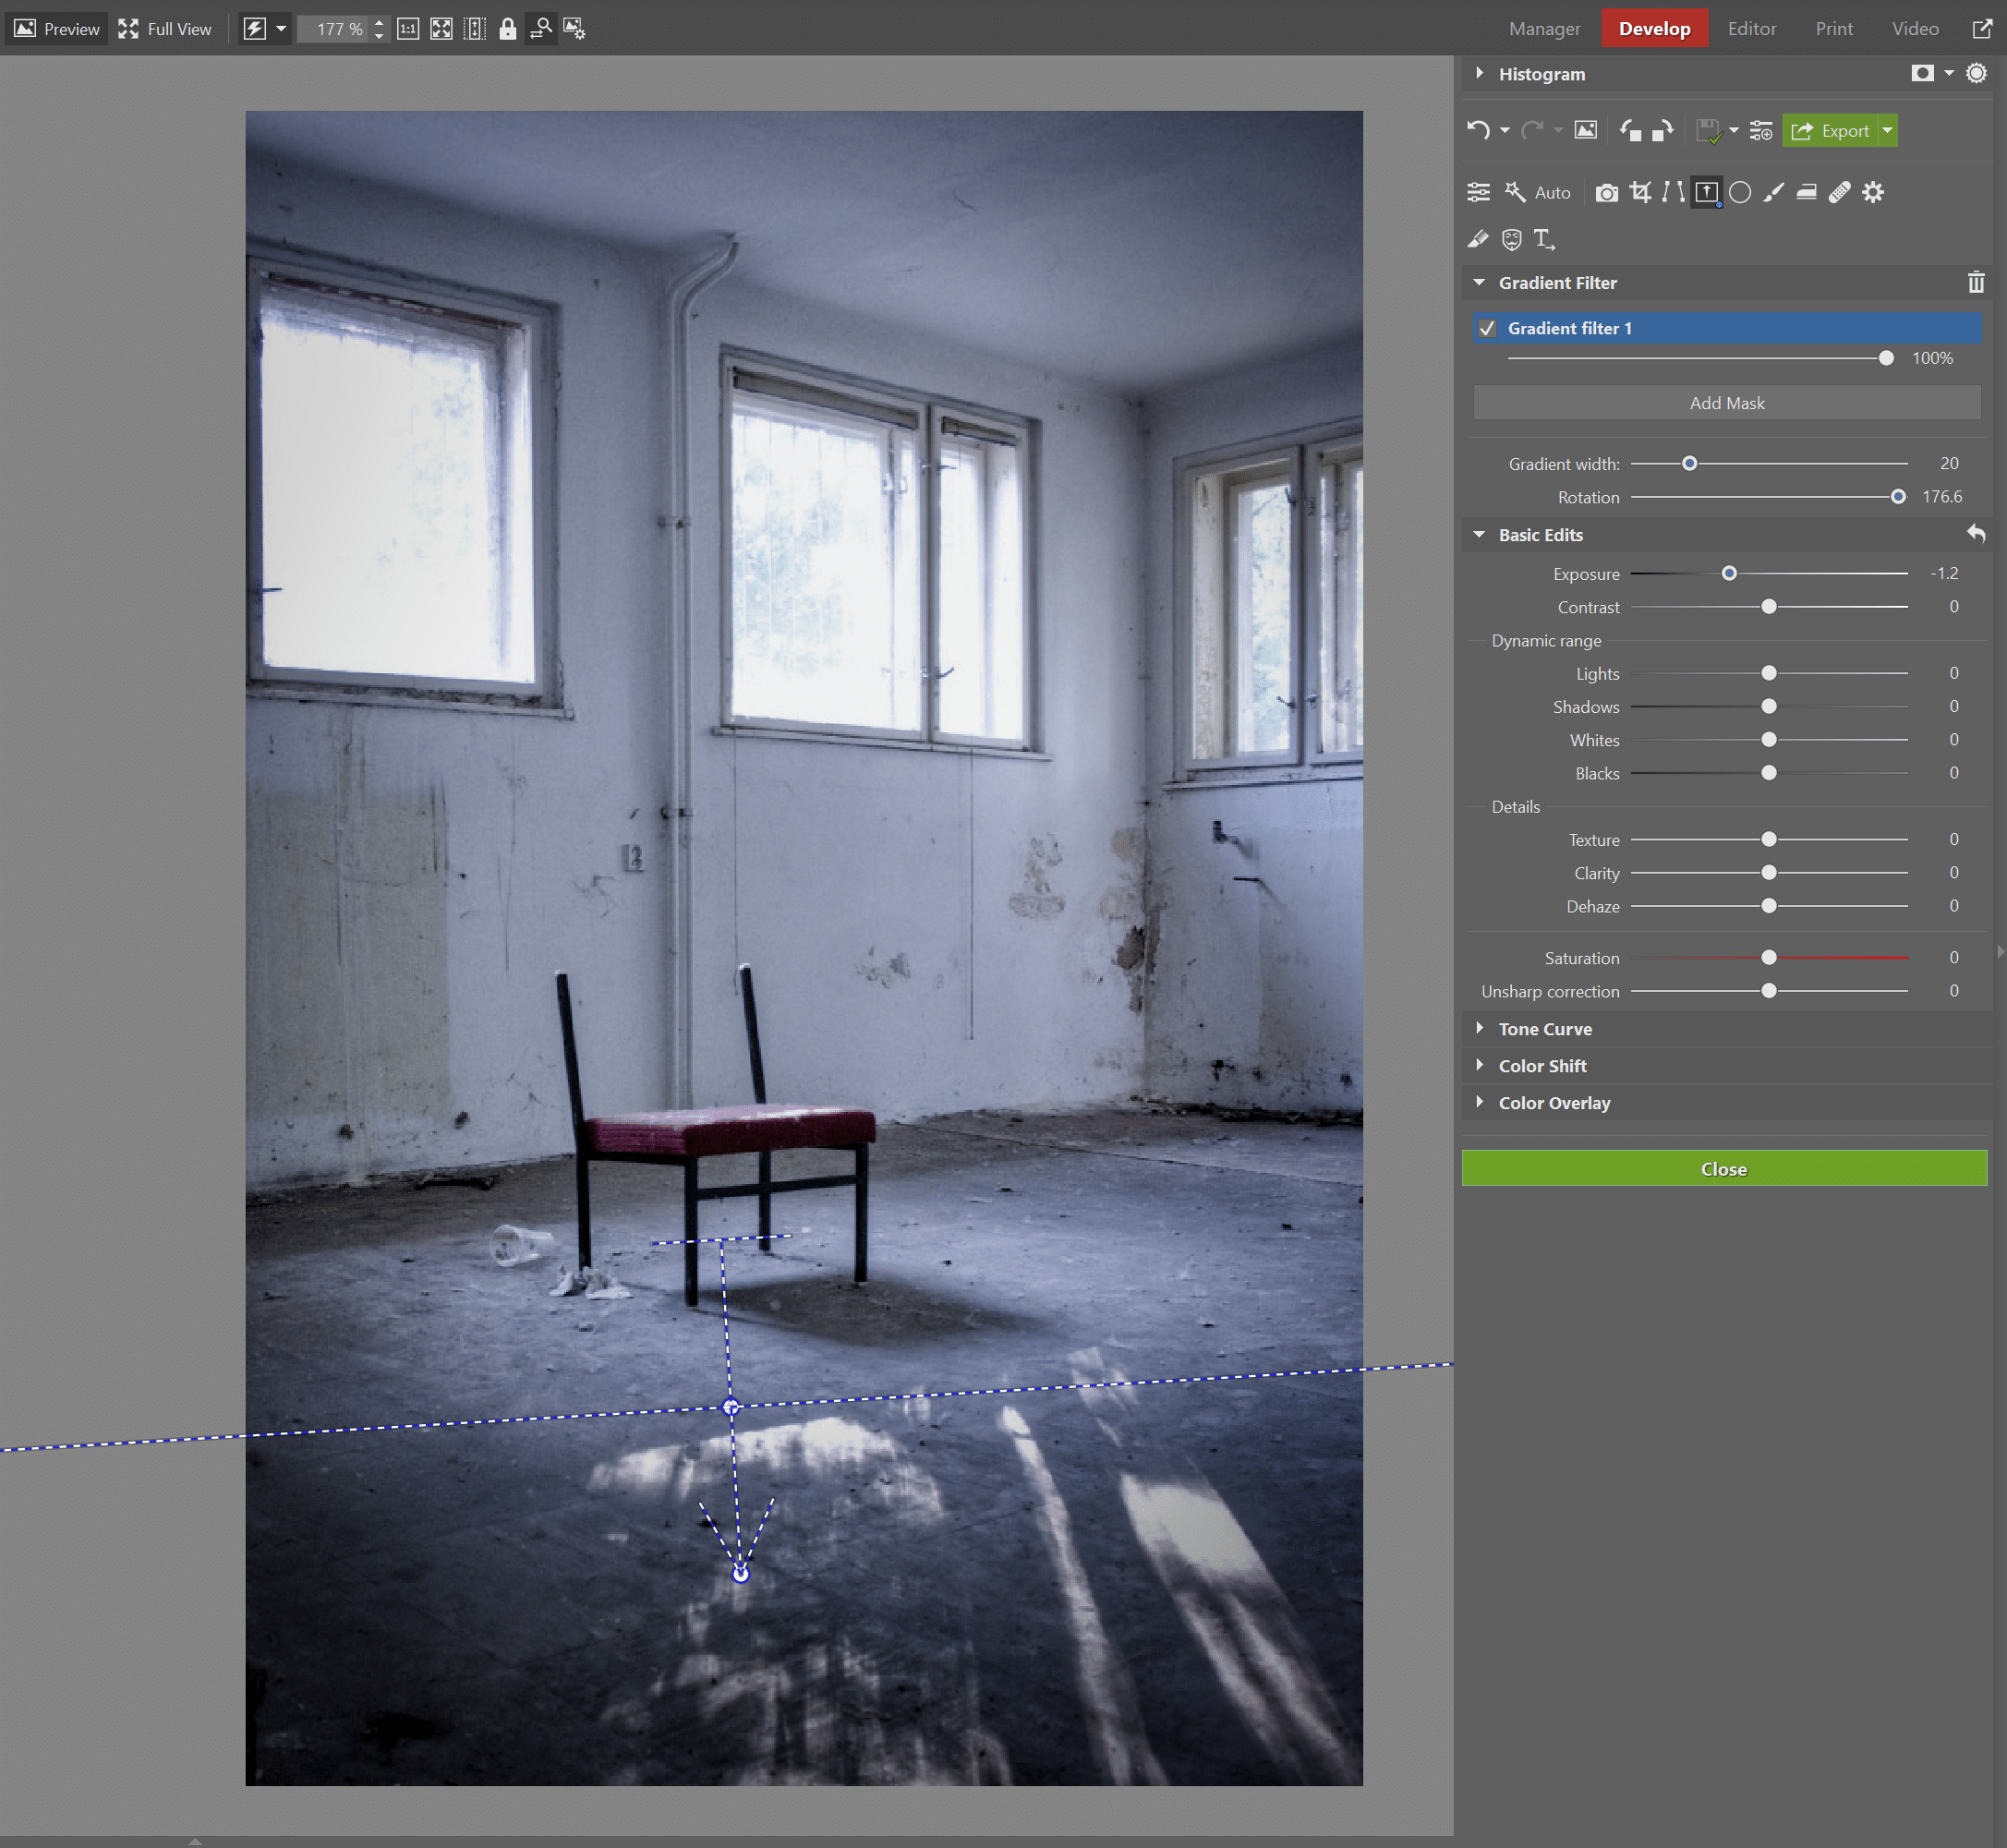This screenshot has width=2007, height=1848.
Task: Expand the Tone Curve section
Action: [x=1480, y=1028]
